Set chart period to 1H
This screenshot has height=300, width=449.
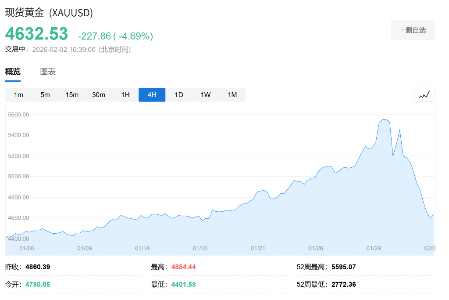tap(125, 95)
